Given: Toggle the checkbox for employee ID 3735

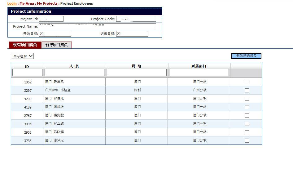Looking at the screenshot, I should point(247,141).
